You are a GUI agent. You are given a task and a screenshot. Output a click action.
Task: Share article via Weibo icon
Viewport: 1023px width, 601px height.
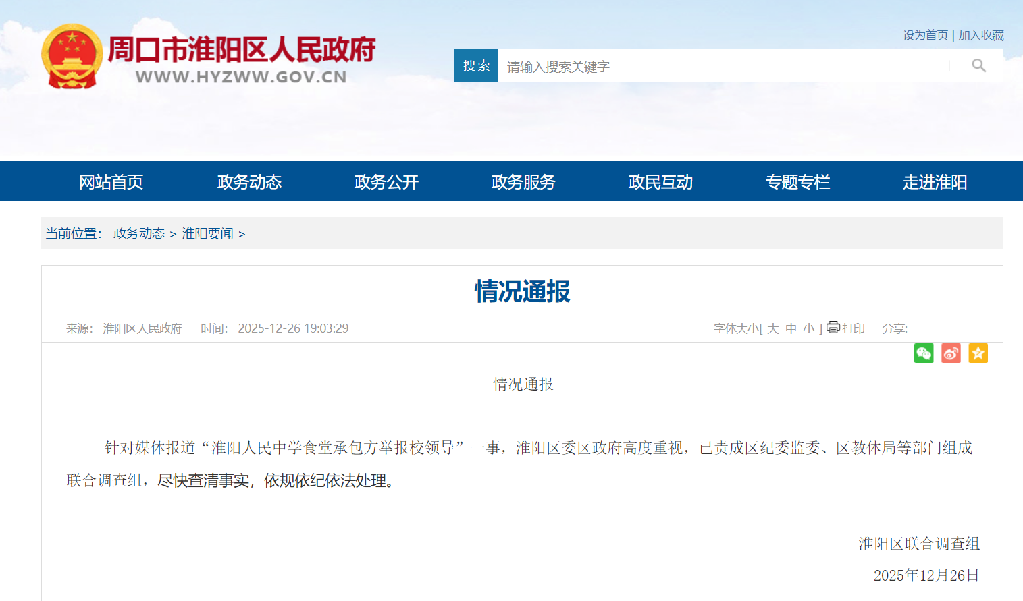pyautogui.click(x=951, y=353)
